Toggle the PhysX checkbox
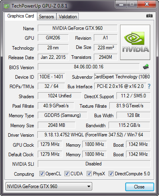 click(x=89, y=173)
